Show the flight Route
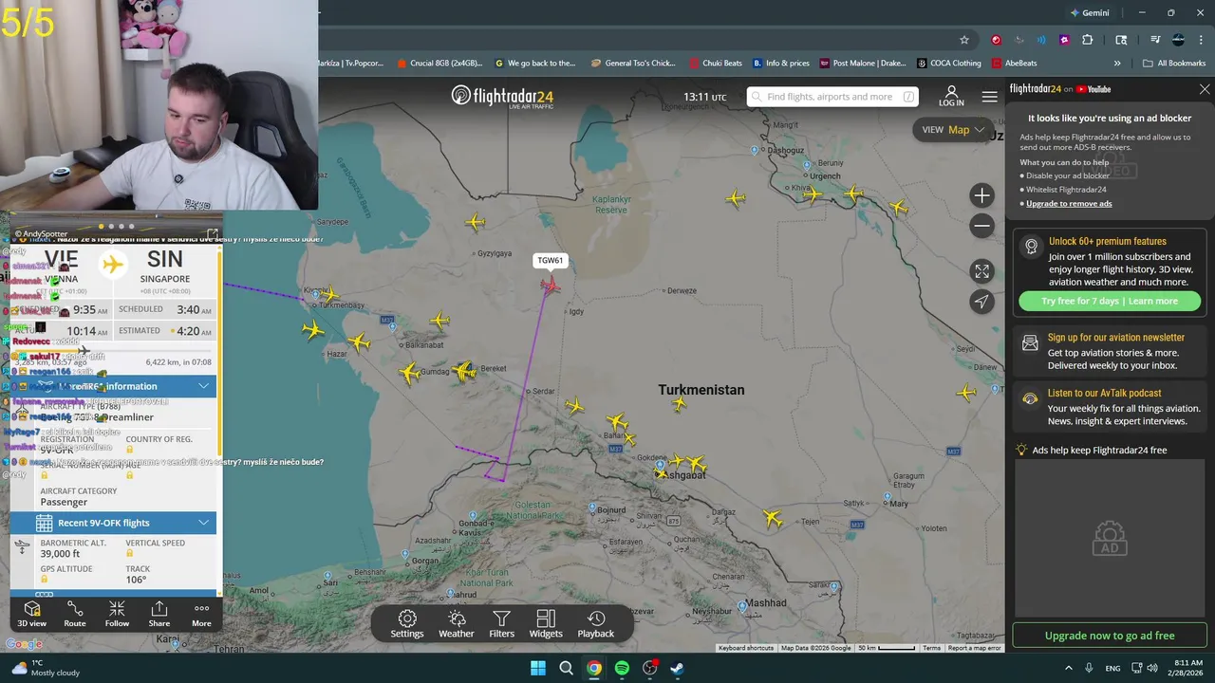The image size is (1215, 683). pyautogui.click(x=75, y=614)
